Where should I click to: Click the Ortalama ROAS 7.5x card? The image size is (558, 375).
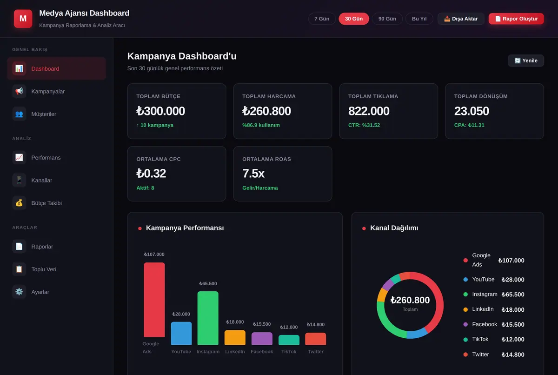click(283, 174)
